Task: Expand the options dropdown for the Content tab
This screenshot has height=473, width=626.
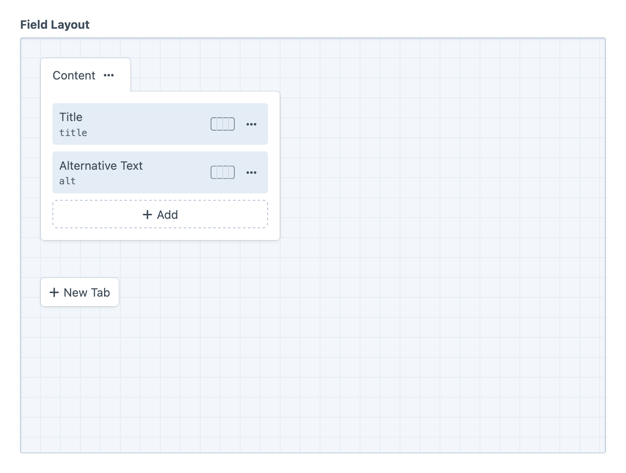Action: click(x=109, y=75)
